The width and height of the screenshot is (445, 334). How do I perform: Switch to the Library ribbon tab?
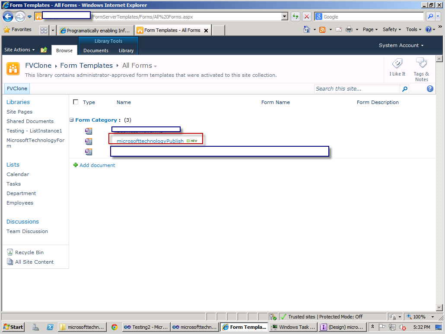126,50
